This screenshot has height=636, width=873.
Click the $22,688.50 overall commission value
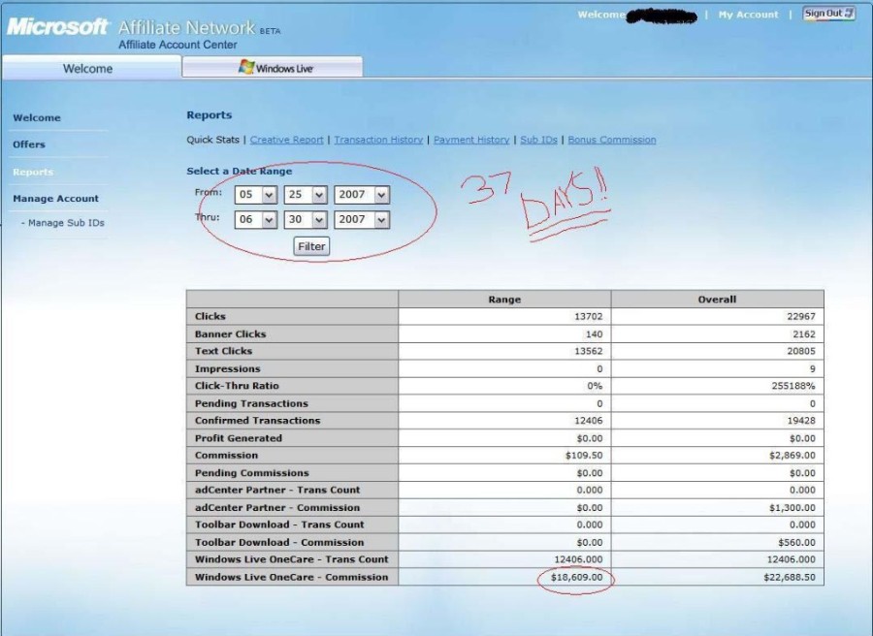[790, 578]
